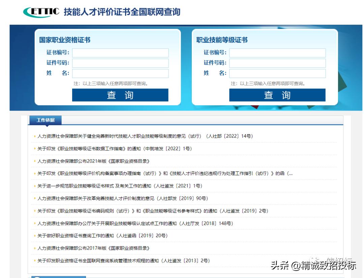Viewport: 364px width, 278px height.
Task: Click 查询 button under 国家职业资格证书
Action: coord(120,95)
